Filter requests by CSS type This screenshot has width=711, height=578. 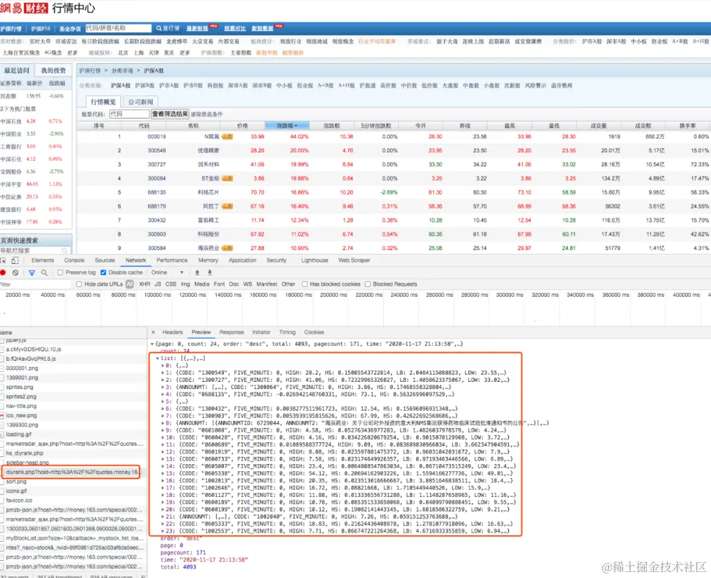coord(171,284)
